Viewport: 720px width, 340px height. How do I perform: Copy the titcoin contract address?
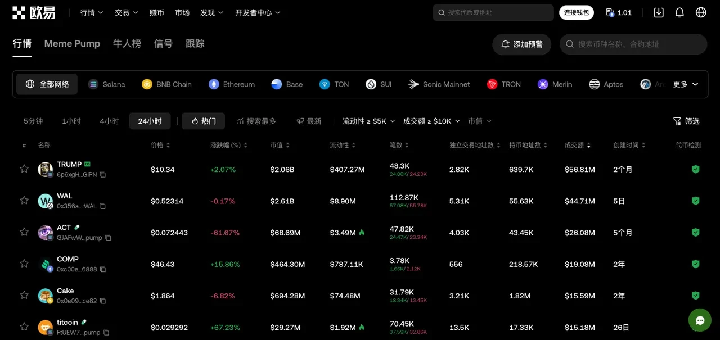(106, 332)
